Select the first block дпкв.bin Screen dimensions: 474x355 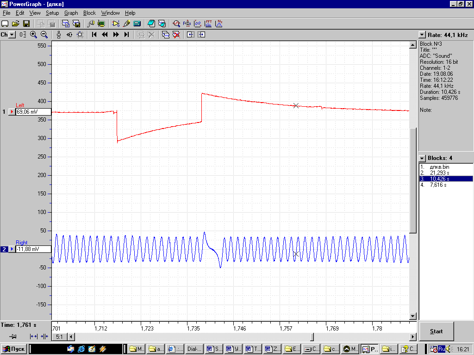(446, 167)
